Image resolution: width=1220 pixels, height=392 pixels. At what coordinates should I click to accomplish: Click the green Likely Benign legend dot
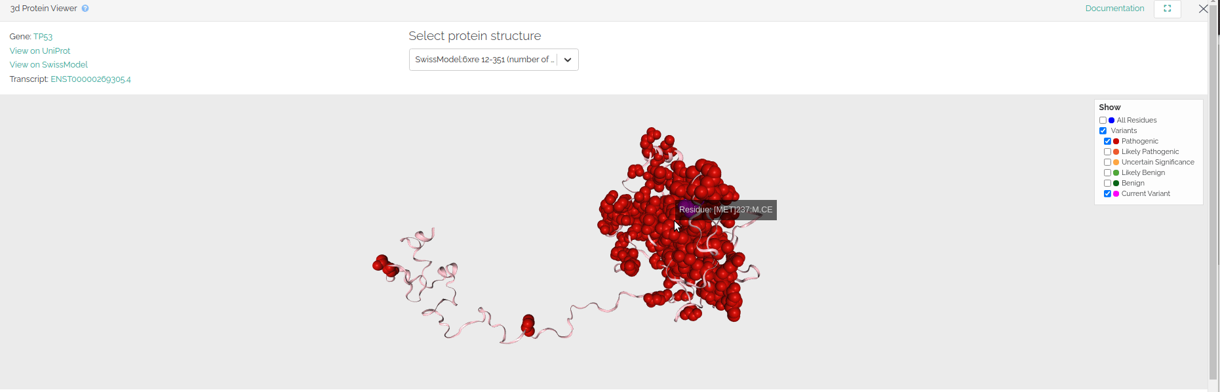coord(1116,172)
